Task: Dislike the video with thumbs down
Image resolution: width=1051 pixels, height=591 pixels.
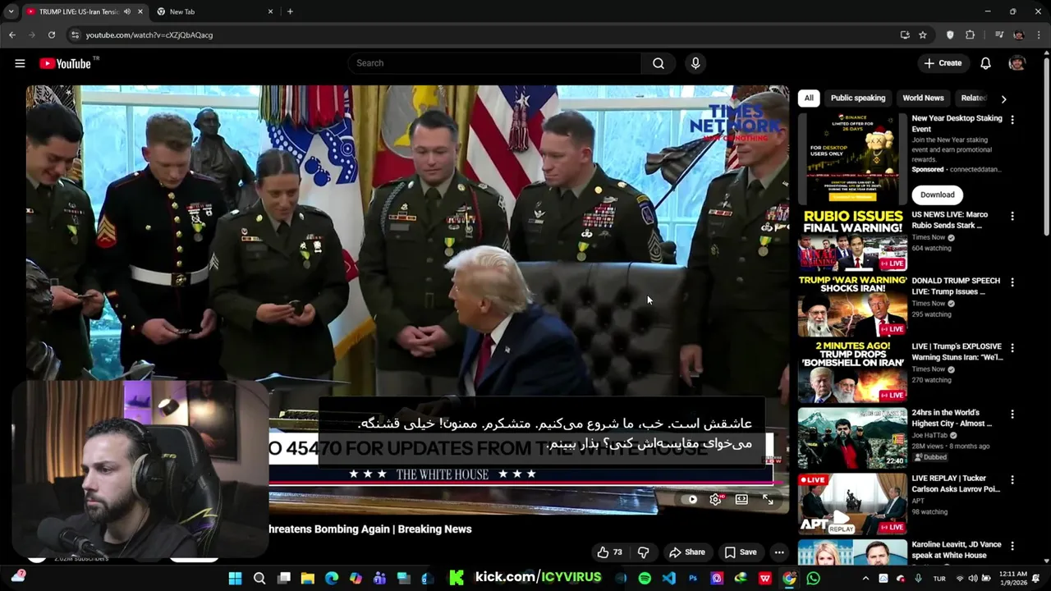Action: click(x=644, y=552)
